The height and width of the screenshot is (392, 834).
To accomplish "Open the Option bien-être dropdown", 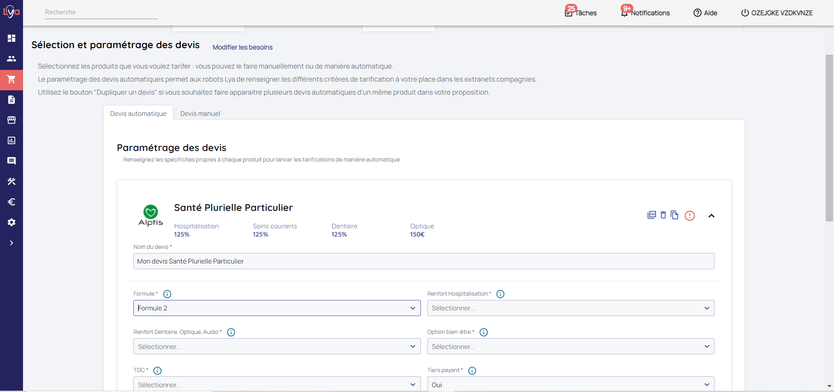I will [x=570, y=346].
